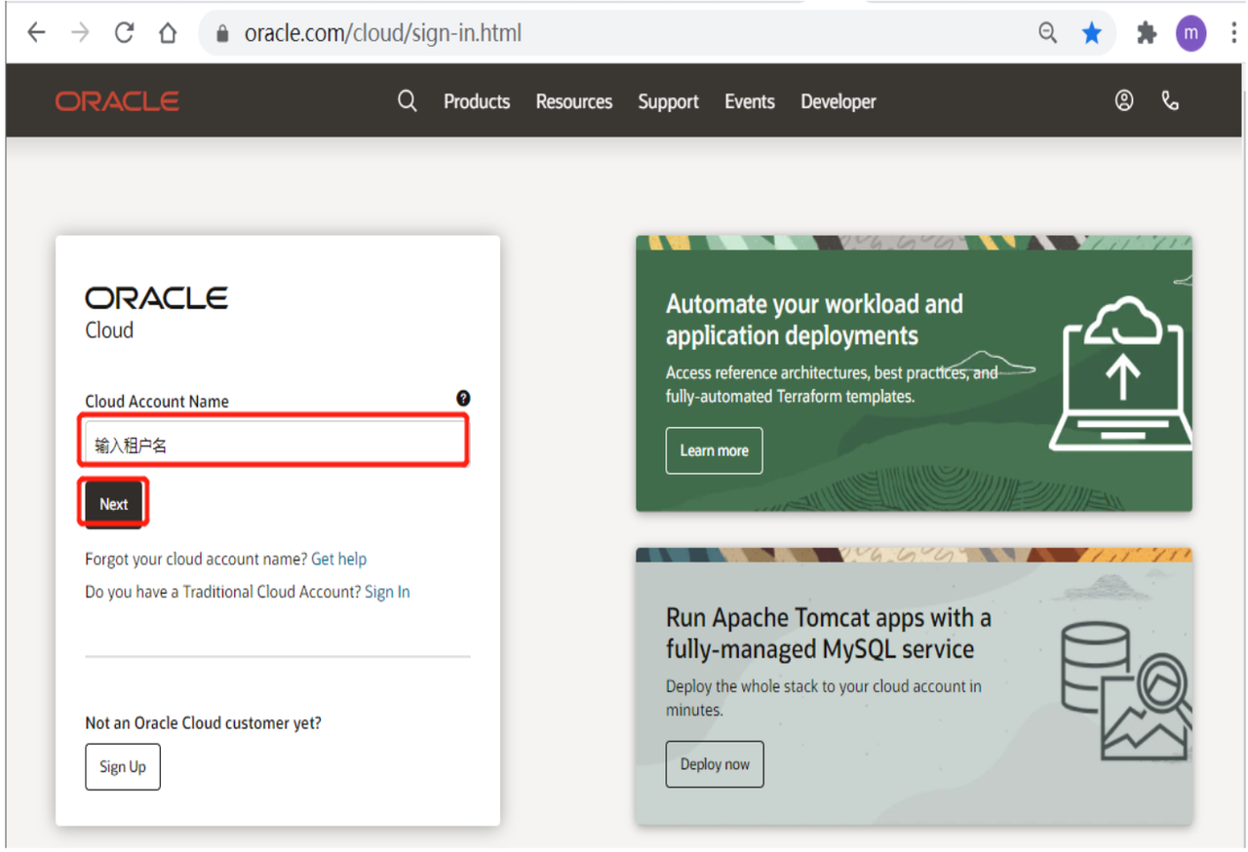1248x852 pixels.
Task: Click the laptop cloud upload illustration
Action: [x=1121, y=375]
